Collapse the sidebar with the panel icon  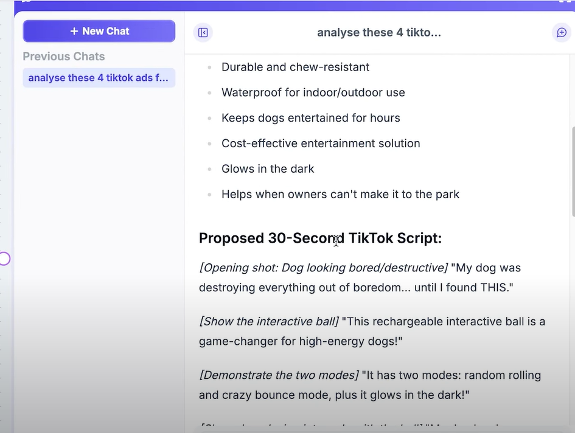pos(203,32)
